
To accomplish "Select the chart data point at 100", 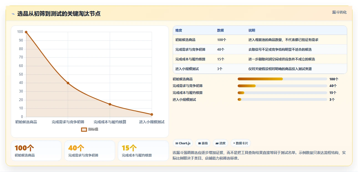I will pyautogui.click(x=26, y=32).
